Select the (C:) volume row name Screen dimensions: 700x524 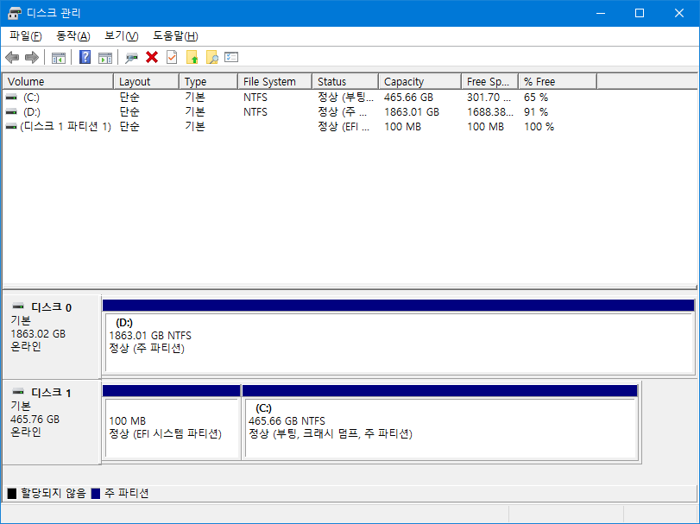pos(31,98)
